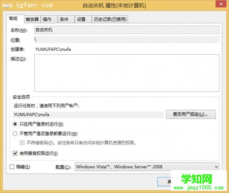Switch to the 条件 tab
The width and height of the screenshot is (229, 193).
coord(66,19)
